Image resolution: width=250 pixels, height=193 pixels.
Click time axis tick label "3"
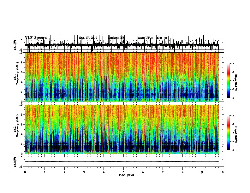pos(84,172)
